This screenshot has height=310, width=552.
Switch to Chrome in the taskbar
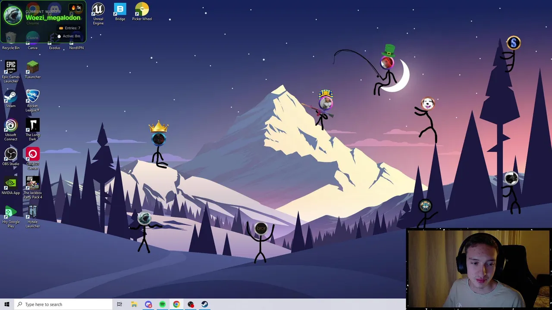click(176, 304)
